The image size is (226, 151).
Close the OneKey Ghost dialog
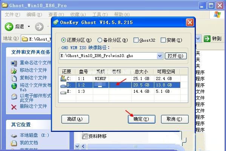190,23
